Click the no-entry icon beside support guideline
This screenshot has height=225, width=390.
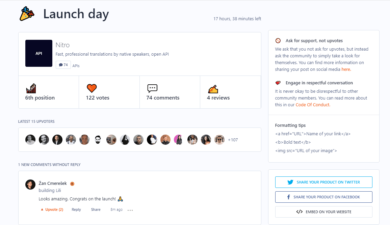(x=278, y=40)
